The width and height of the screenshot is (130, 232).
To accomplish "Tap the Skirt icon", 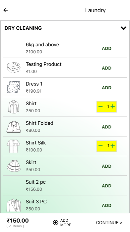I will tap(14, 166).
